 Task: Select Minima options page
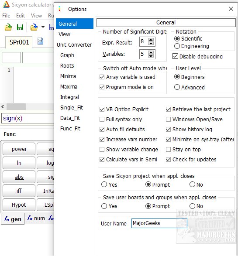tap(68, 76)
